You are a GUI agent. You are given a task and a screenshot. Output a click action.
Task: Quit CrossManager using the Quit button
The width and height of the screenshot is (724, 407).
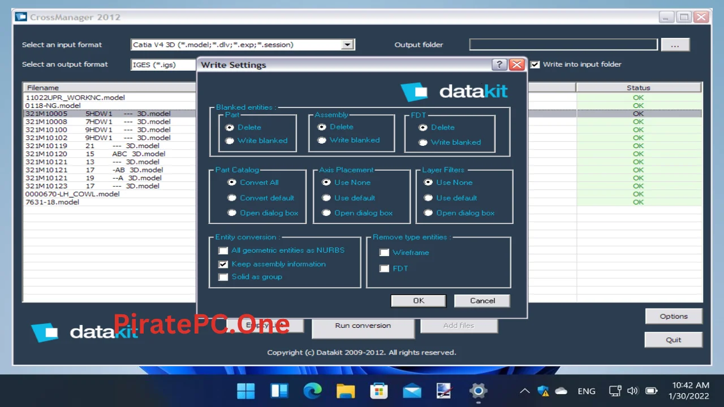point(674,340)
